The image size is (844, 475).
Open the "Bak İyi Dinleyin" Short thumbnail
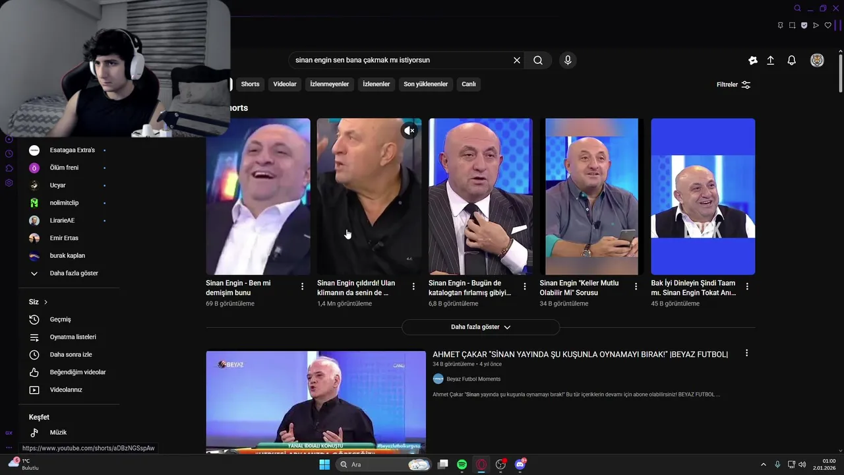coord(703,197)
